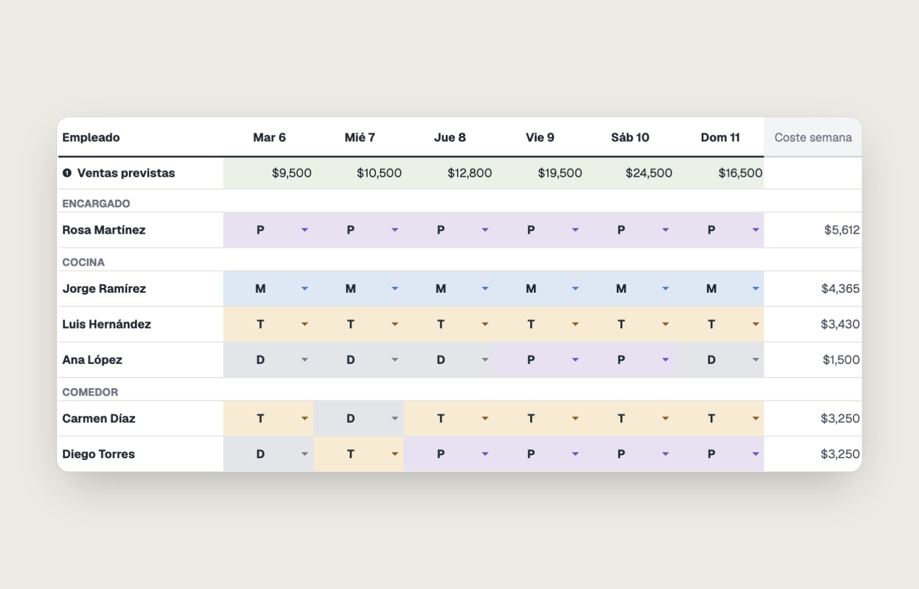919x589 pixels.
Task: Click the ENCARGADO section label
Action: 96,203
